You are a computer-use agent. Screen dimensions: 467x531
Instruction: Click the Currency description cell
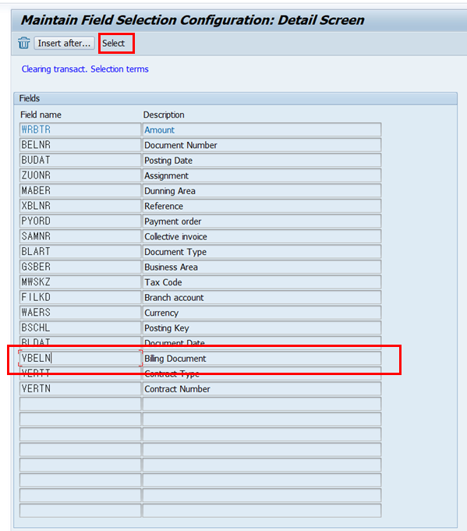tap(262, 313)
